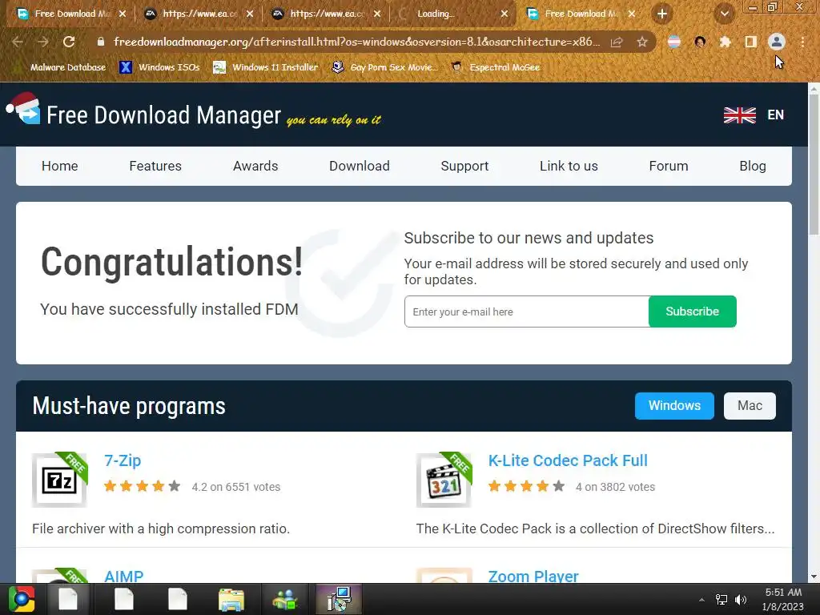The image size is (820, 615).
Task: Click the green Subscribe button
Action: [693, 312]
